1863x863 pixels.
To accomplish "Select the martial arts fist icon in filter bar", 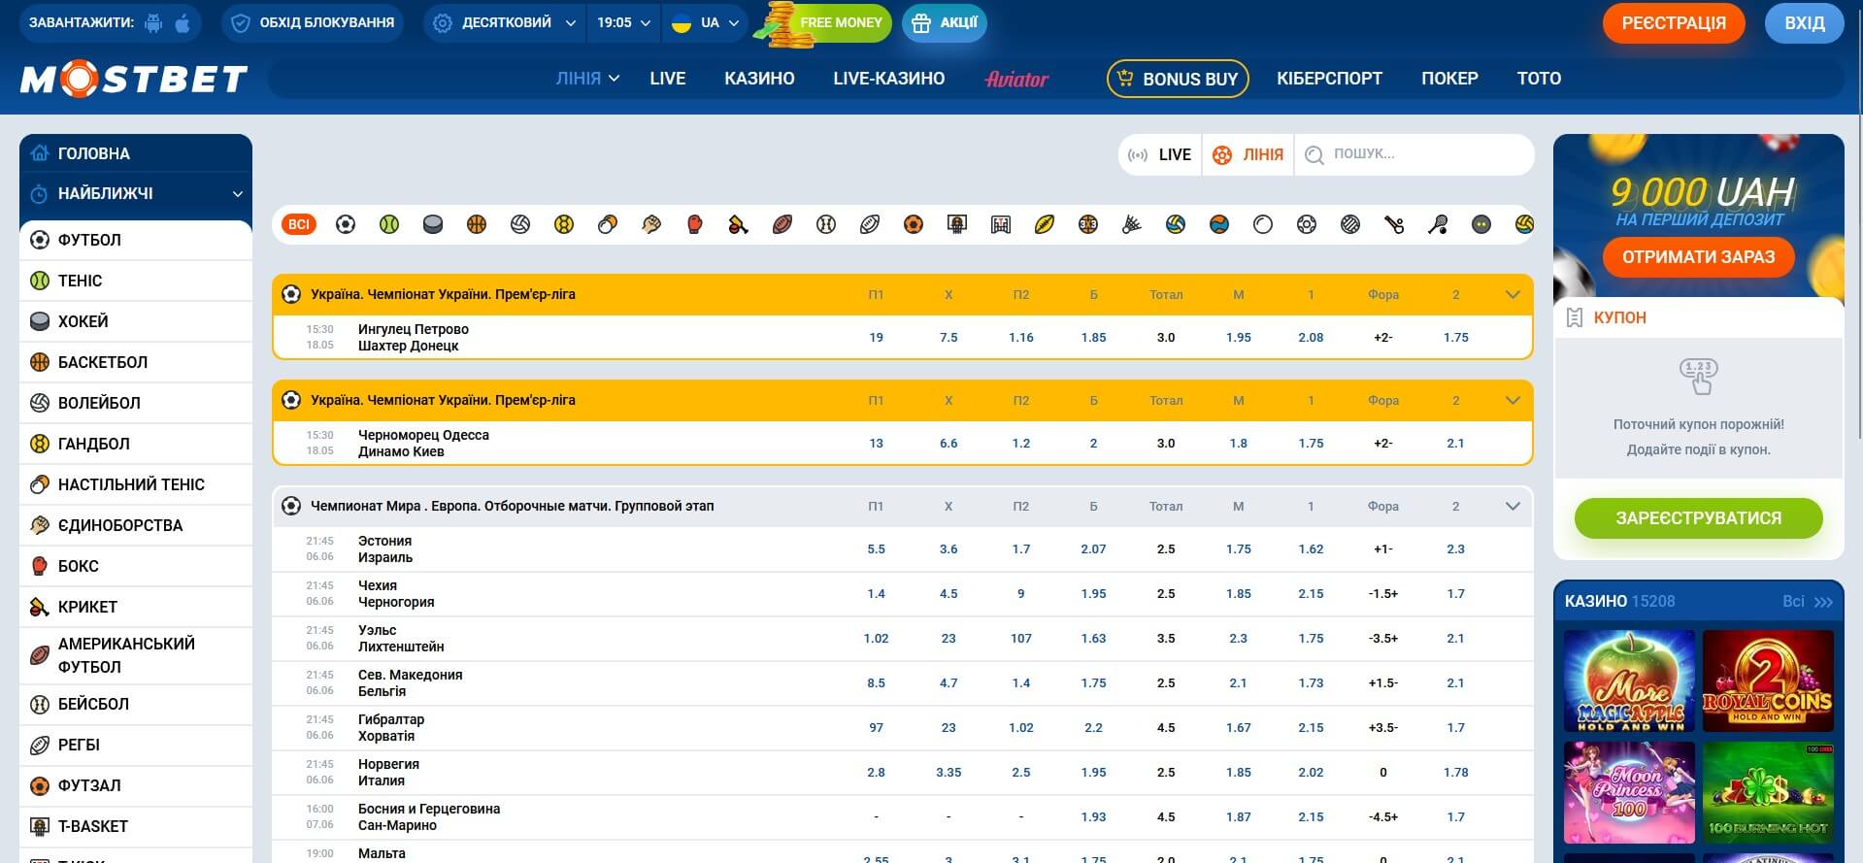I will tap(651, 224).
